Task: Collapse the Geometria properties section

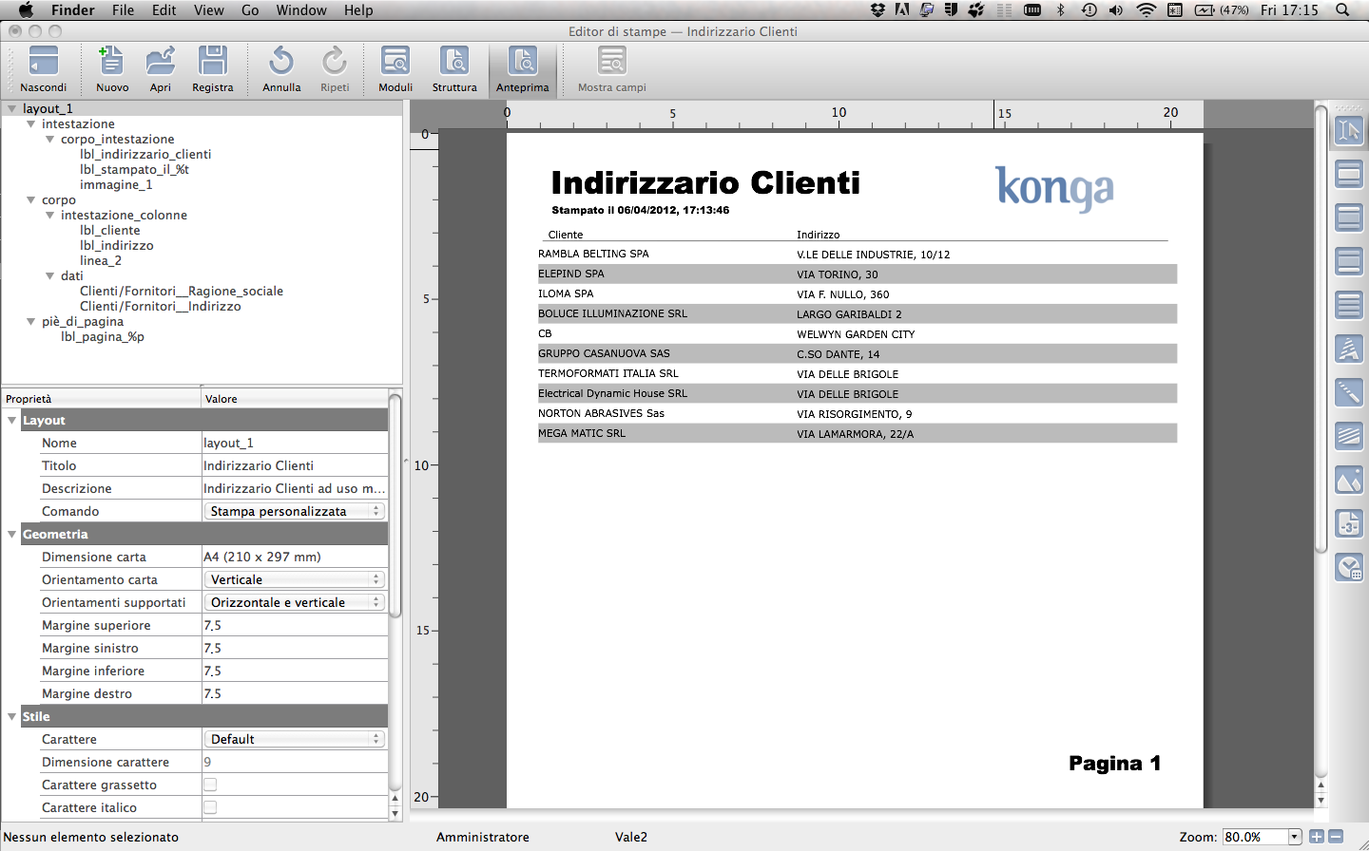Action: tap(12, 534)
